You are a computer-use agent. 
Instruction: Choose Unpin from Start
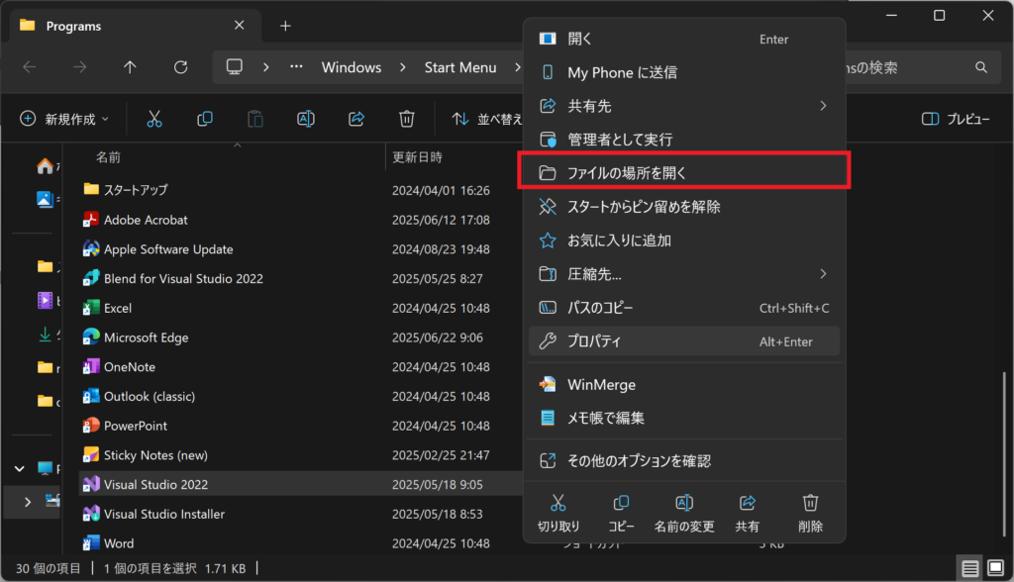coord(684,206)
